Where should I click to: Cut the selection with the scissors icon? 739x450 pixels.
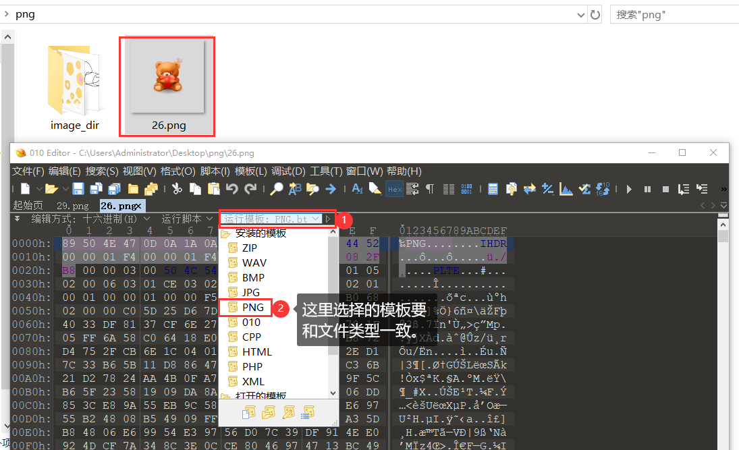click(177, 189)
